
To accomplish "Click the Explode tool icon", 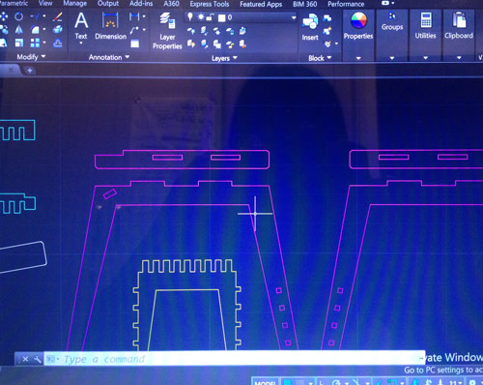I will coord(58,30).
